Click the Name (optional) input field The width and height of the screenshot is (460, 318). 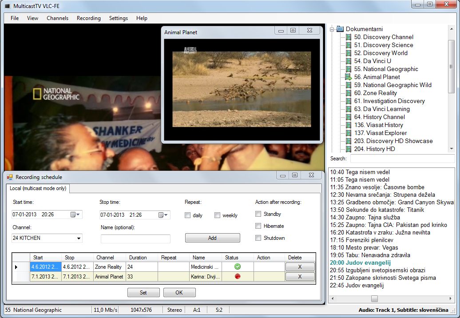(135, 239)
